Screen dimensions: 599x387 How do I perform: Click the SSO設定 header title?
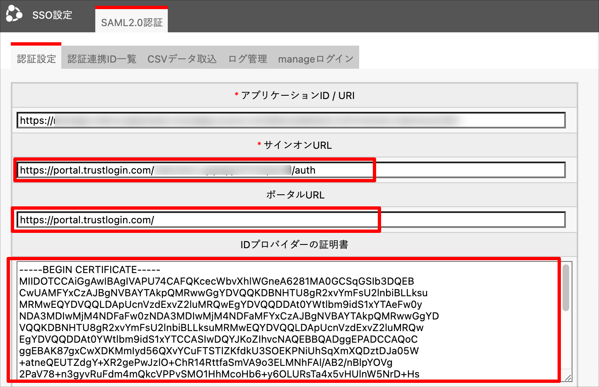[x=52, y=15]
